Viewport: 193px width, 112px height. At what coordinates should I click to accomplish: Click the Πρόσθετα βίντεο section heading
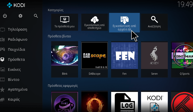[x=59, y=36]
